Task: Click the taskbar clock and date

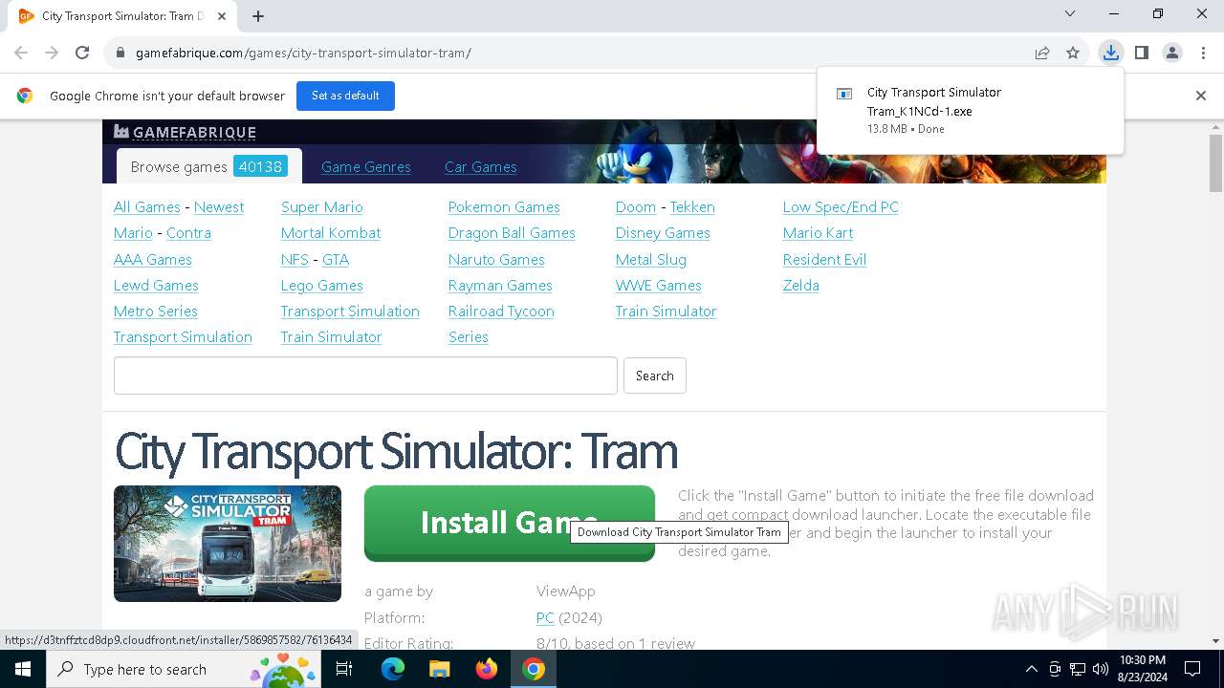Action: click(1142, 669)
